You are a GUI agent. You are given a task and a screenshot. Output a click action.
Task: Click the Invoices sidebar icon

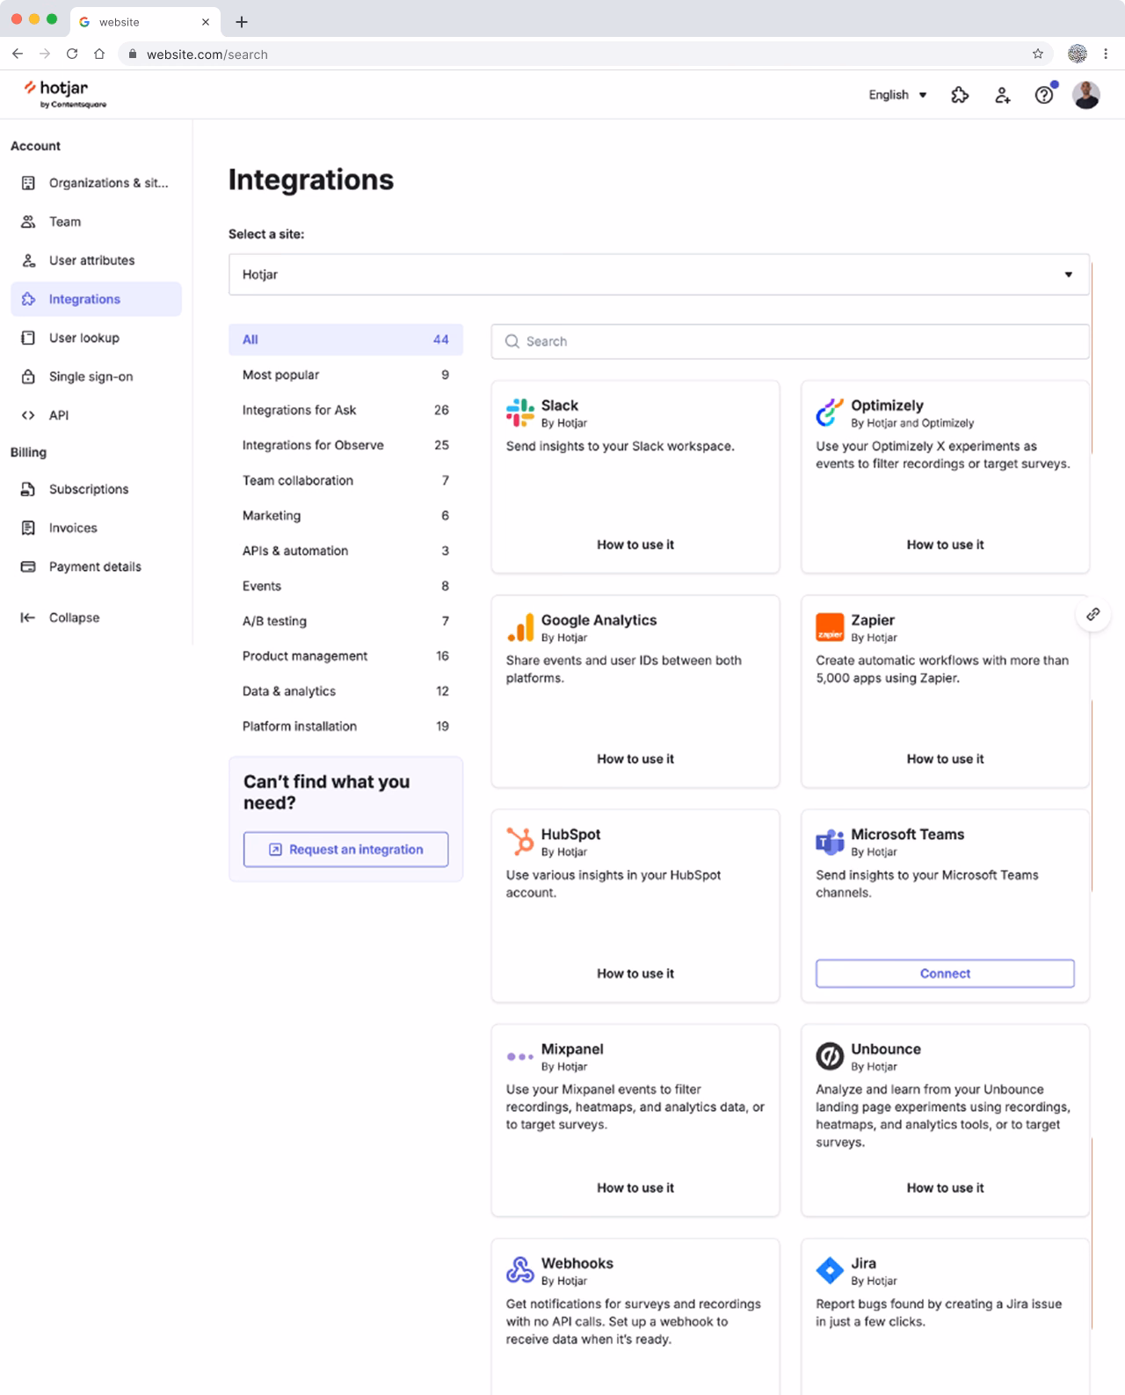pyautogui.click(x=28, y=528)
